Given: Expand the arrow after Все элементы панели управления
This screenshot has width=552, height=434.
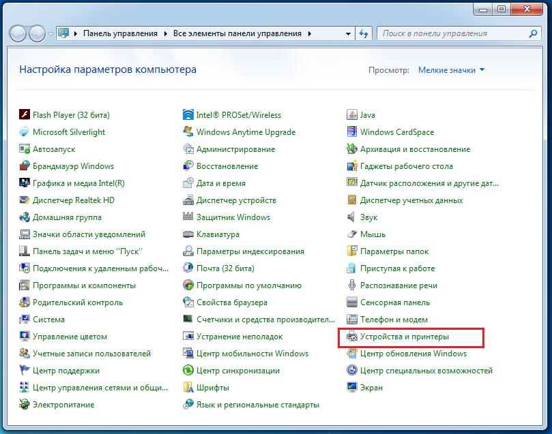Looking at the screenshot, I should [309, 33].
